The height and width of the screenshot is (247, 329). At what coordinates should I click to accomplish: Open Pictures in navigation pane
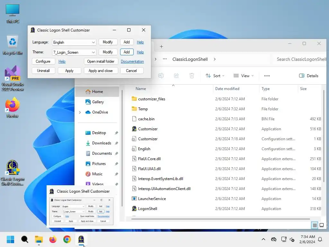[x=99, y=164]
